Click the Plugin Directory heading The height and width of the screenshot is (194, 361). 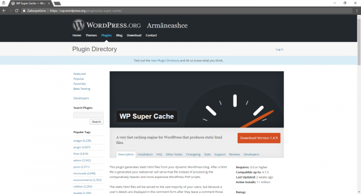(x=94, y=49)
